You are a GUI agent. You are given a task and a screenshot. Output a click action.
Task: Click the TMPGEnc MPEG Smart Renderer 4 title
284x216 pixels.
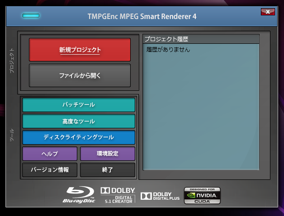pyautogui.click(x=142, y=16)
